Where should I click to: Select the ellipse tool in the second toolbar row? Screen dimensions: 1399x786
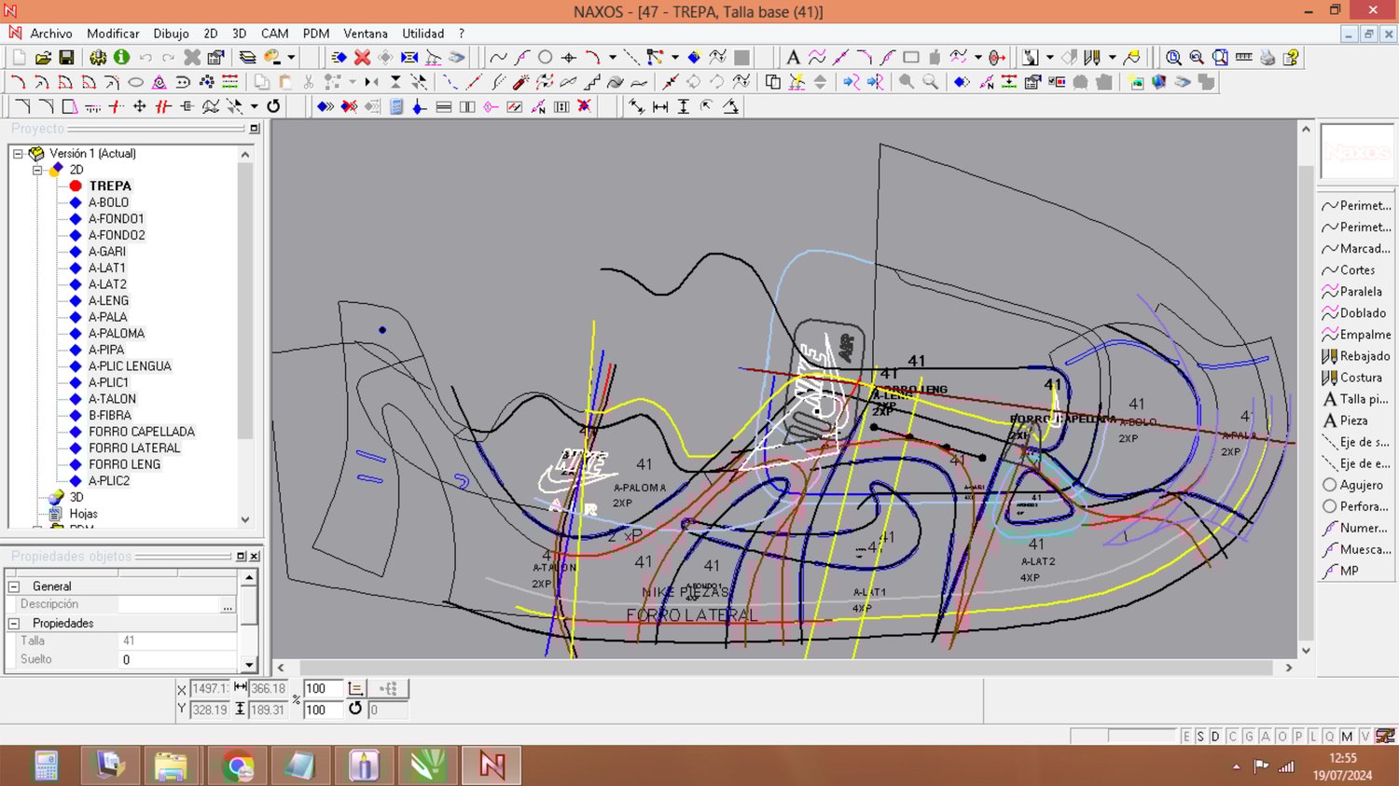pyautogui.click(x=135, y=82)
